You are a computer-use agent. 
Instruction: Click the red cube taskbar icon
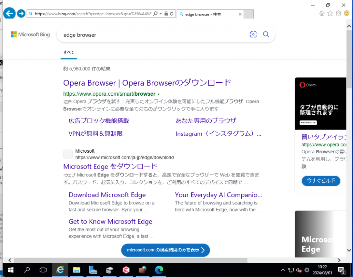126,270
